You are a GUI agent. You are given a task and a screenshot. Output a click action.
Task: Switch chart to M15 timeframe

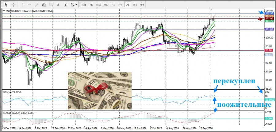[x=98, y=5]
